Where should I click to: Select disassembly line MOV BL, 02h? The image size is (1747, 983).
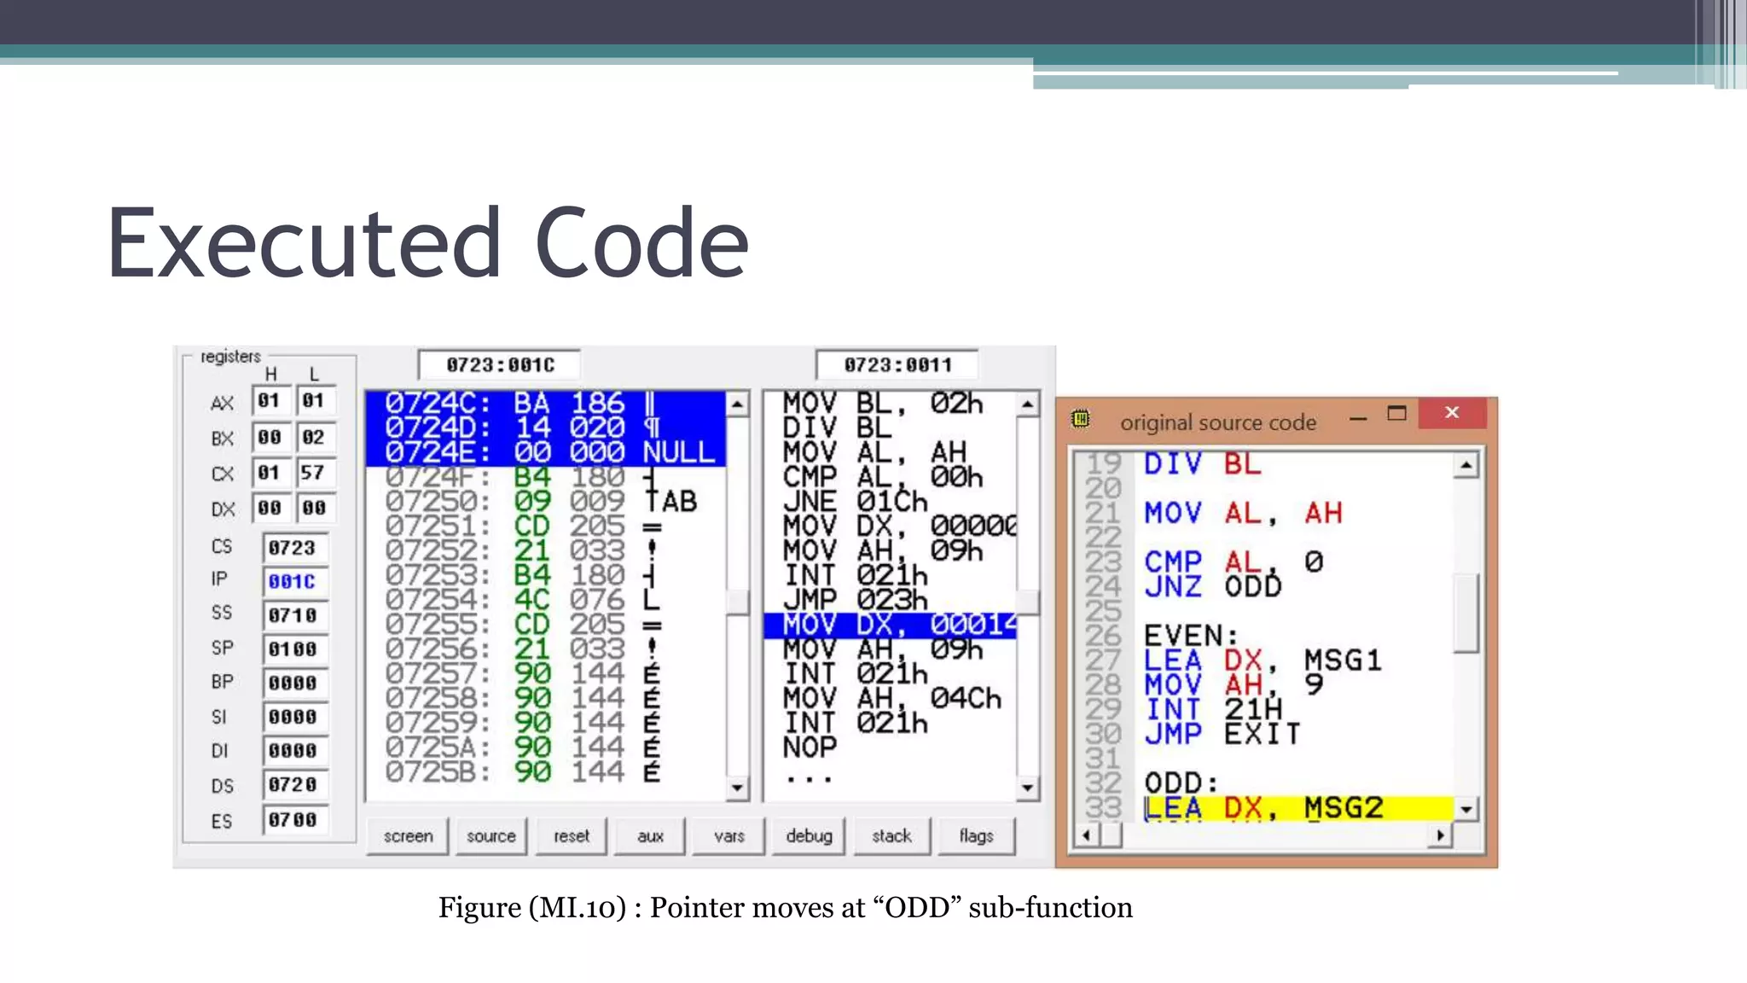point(890,403)
